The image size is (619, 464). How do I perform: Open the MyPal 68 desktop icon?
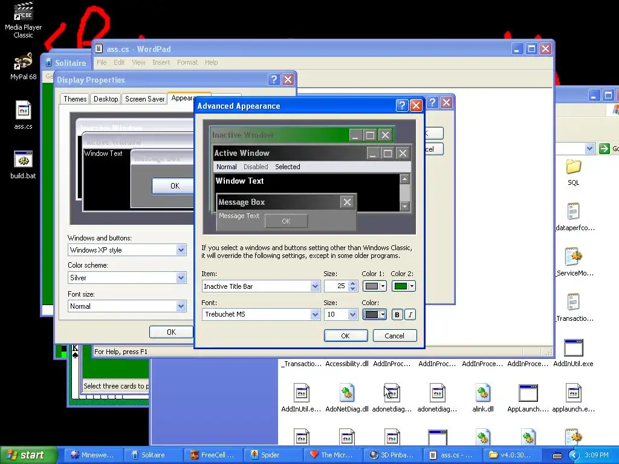(23, 66)
